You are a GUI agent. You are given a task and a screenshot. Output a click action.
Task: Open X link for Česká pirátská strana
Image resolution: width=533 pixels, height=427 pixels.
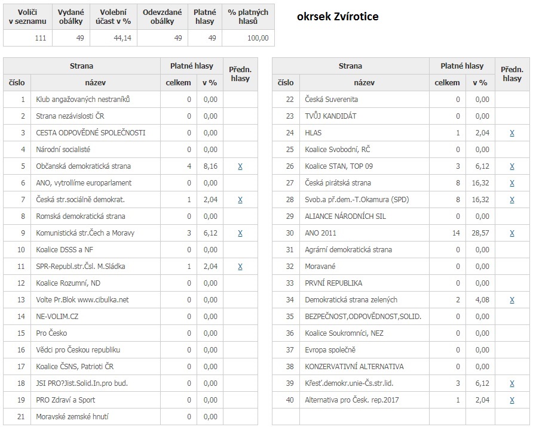(x=512, y=183)
